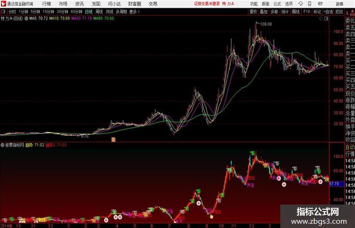
Task: Click the 趋势2: 71.02 indicator value
Action: pyautogui.click(x=56, y=145)
